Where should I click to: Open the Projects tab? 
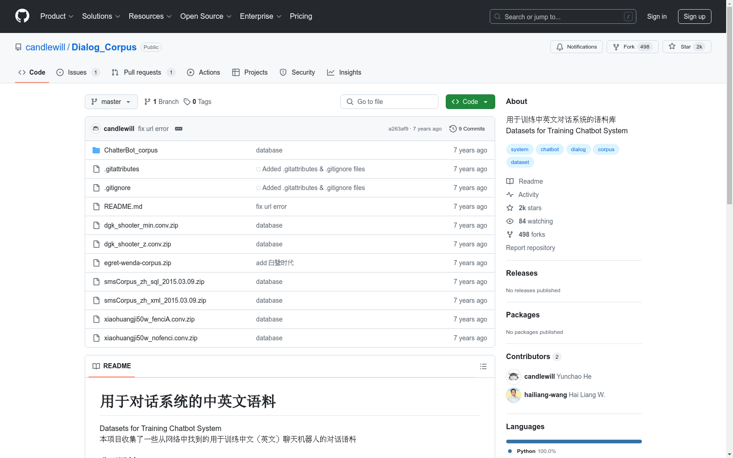(x=250, y=72)
